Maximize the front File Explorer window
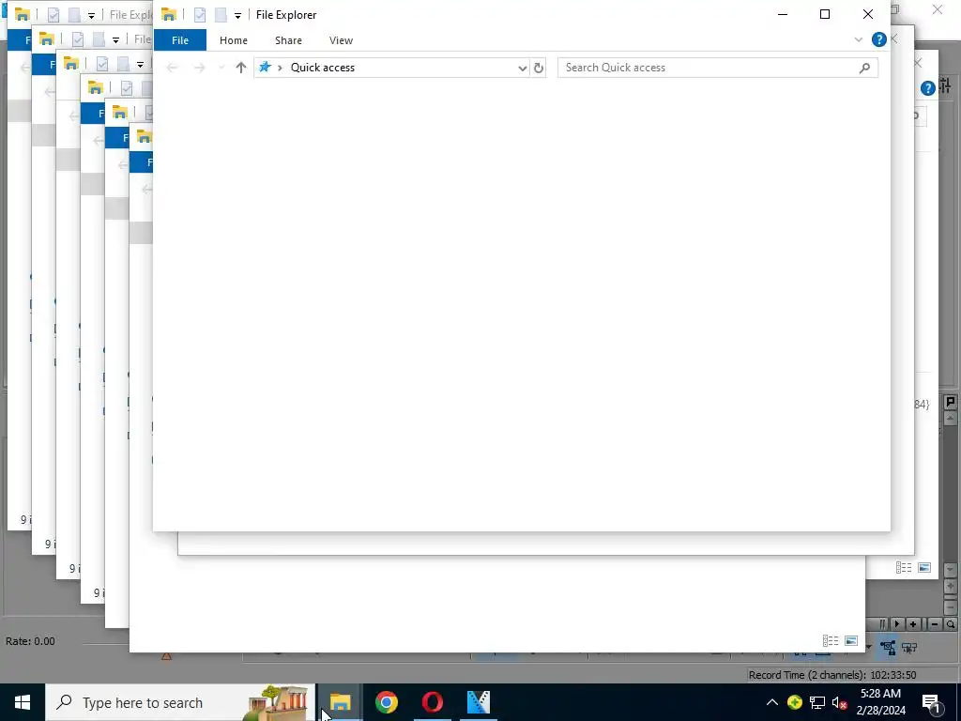Viewport: 961px width, 721px height. 825,14
